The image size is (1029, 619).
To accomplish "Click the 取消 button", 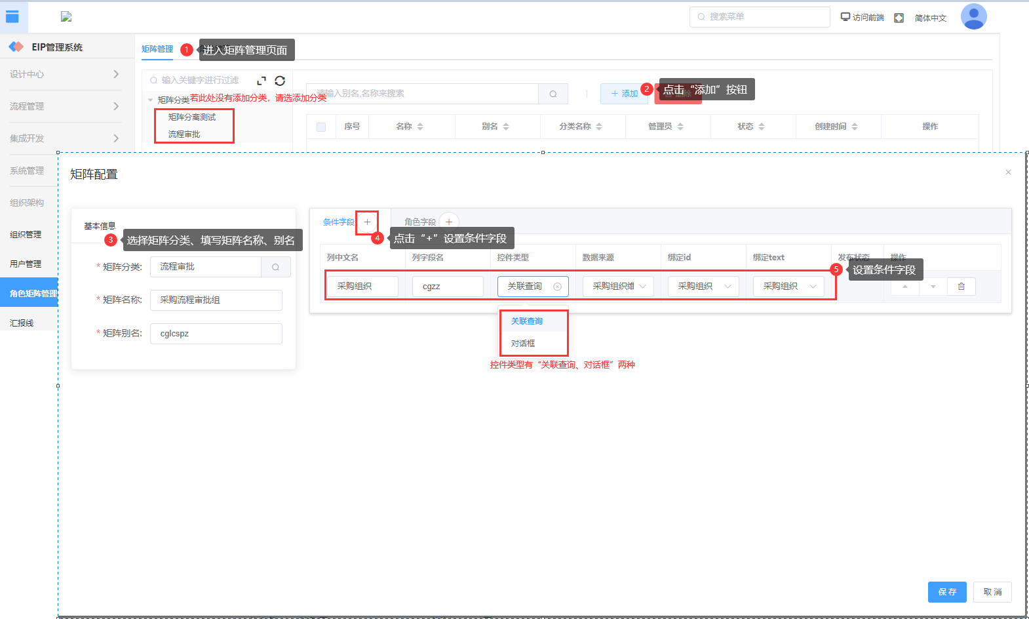I will pyautogui.click(x=992, y=592).
